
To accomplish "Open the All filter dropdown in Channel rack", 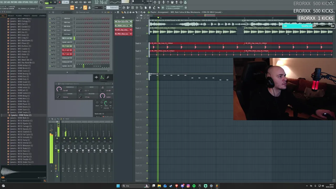I will [x=67, y=12].
